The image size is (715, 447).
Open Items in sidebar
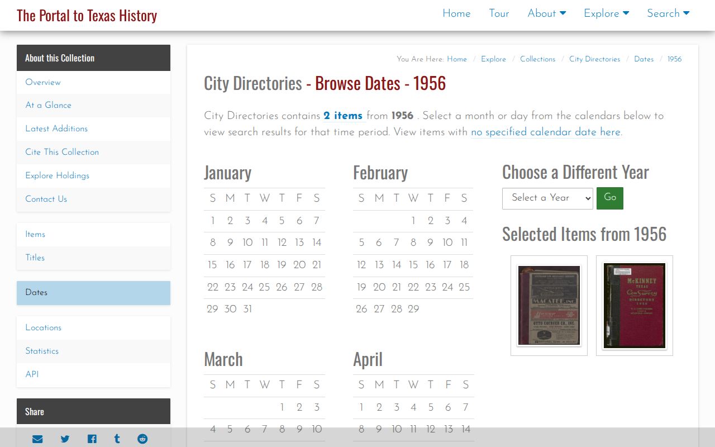pos(93,235)
